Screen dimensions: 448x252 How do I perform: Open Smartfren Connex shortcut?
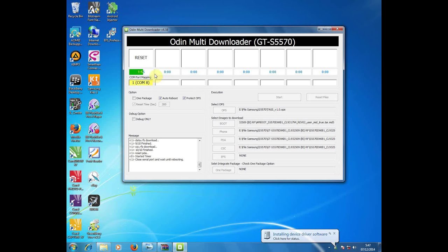click(x=94, y=60)
